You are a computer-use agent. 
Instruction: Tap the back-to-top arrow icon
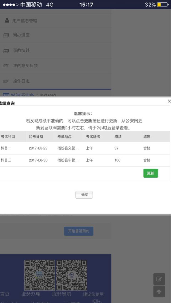point(159,291)
